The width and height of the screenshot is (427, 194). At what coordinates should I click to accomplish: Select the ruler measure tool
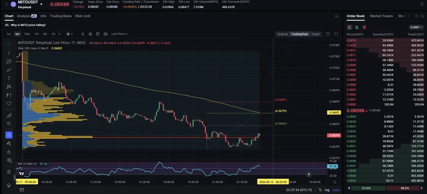(x=9, y=115)
